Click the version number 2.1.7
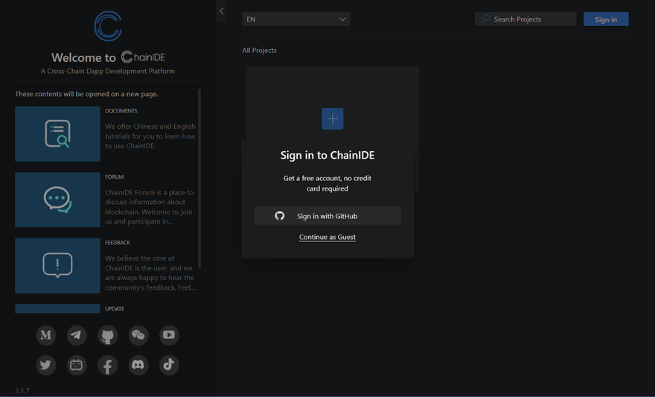 [22, 391]
